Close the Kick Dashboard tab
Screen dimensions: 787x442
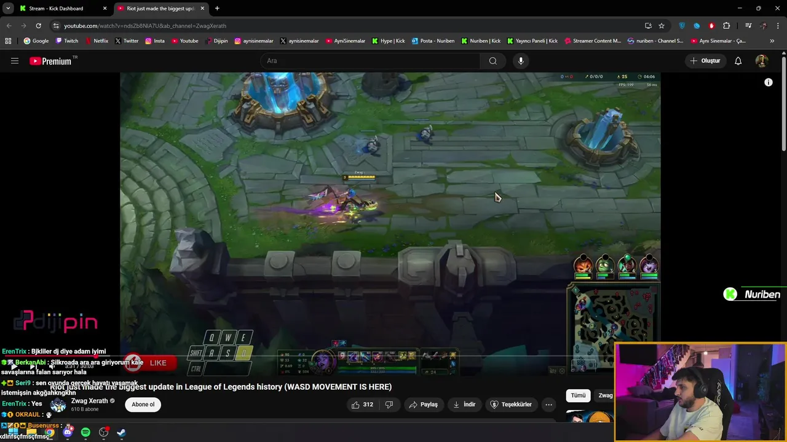[105, 9]
